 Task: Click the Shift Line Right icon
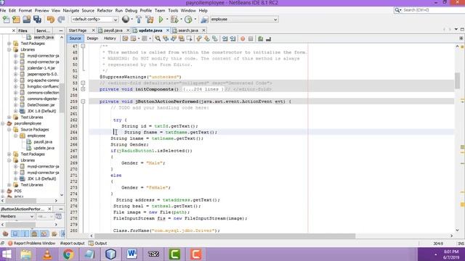pyautogui.click(x=232, y=38)
